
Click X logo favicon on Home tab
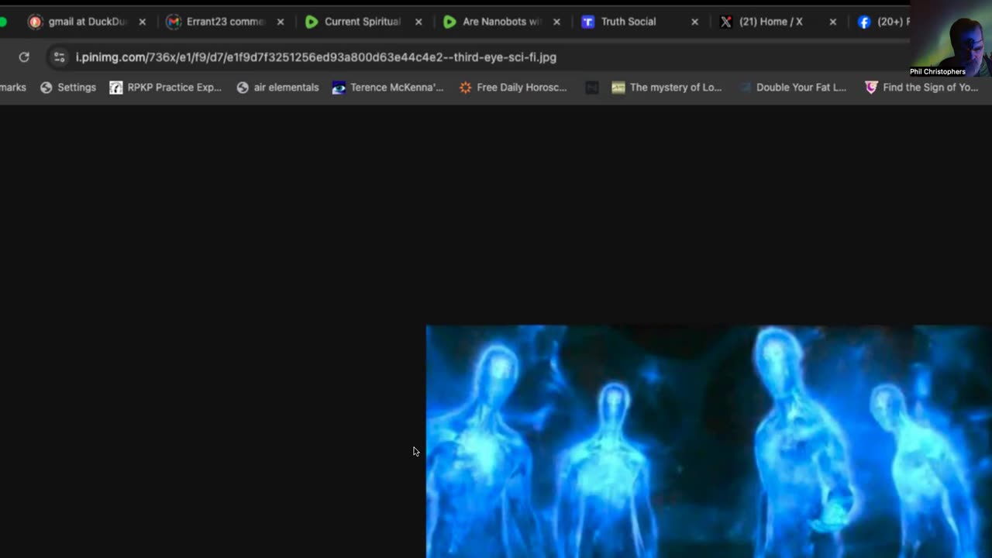click(x=725, y=22)
